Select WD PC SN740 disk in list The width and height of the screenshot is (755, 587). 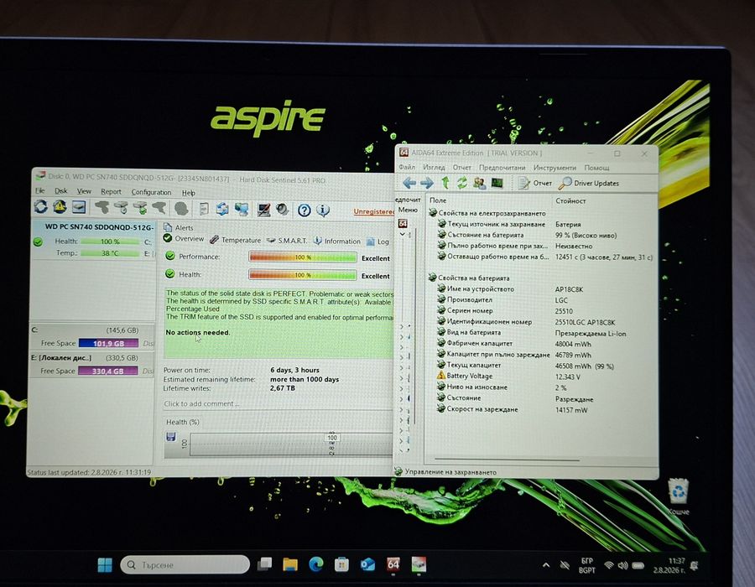pyautogui.click(x=94, y=240)
